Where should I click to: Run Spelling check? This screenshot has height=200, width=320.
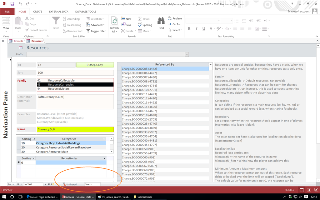(145, 25)
